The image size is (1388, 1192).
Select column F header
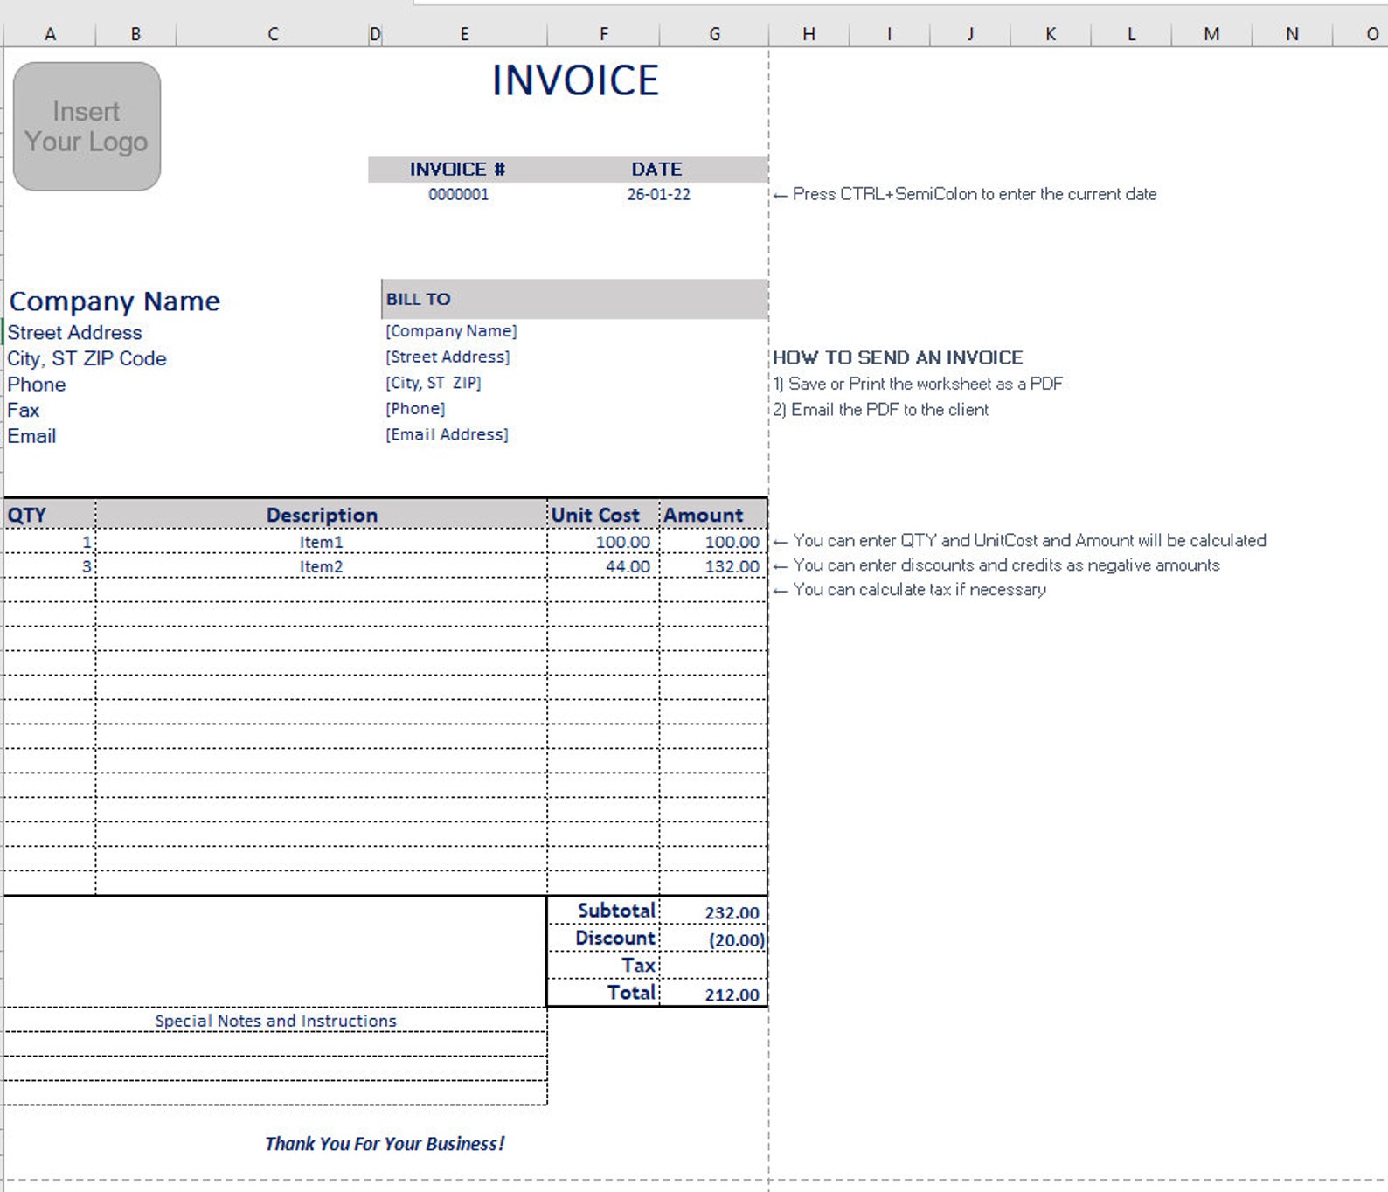pos(603,34)
